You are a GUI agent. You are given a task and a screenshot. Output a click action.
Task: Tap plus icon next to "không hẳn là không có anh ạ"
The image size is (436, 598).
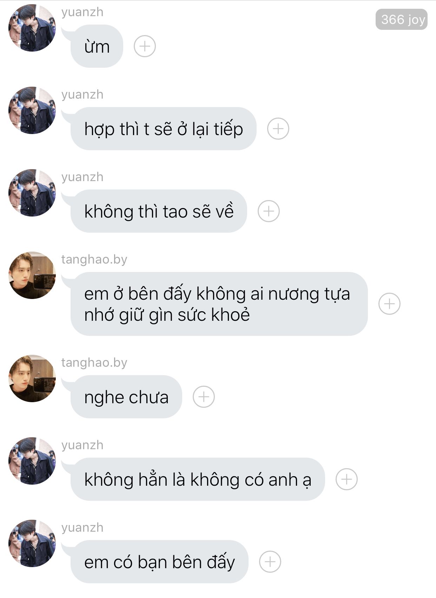tap(346, 479)
